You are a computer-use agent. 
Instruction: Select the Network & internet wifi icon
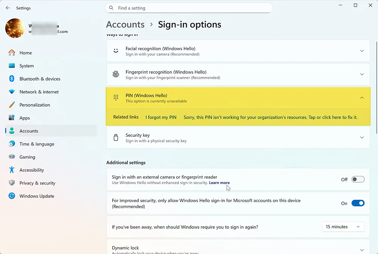(x=12, y=92)
